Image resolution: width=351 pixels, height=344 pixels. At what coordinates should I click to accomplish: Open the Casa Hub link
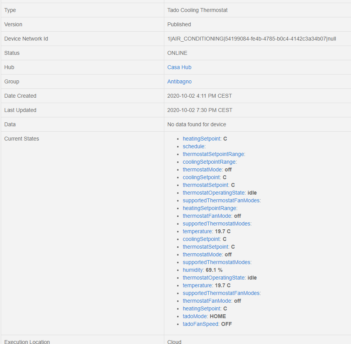pyautogui.click(x=179, y=67)
